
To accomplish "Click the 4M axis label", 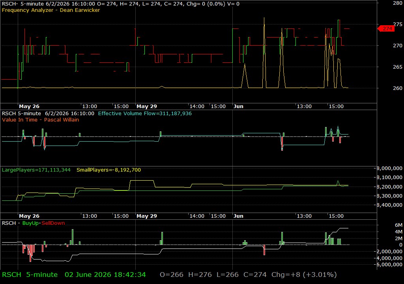I will pos(398,232).
